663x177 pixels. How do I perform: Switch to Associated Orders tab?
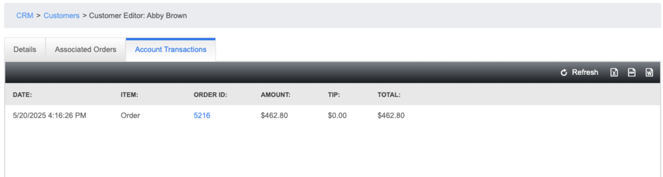(86, 49)
